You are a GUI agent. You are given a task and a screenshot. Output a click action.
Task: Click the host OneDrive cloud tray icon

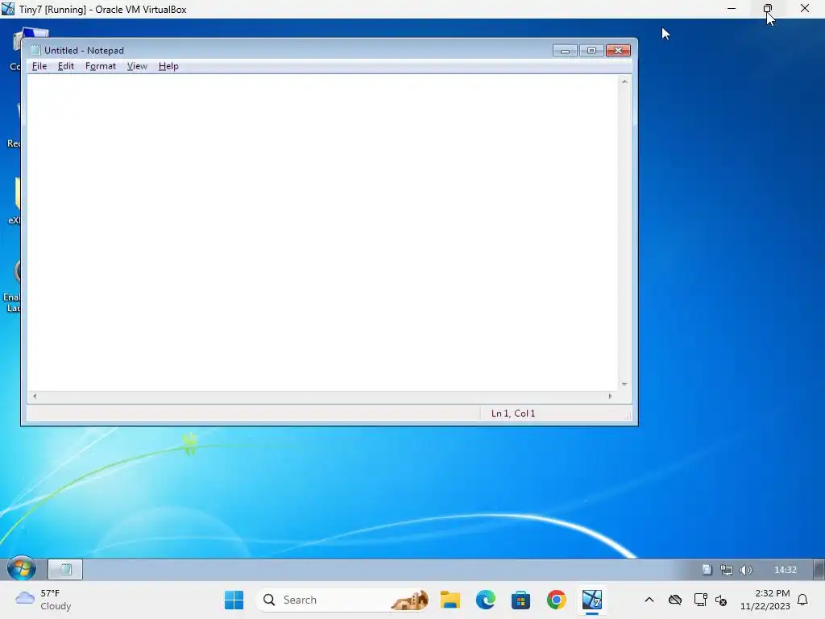point(675,600)
